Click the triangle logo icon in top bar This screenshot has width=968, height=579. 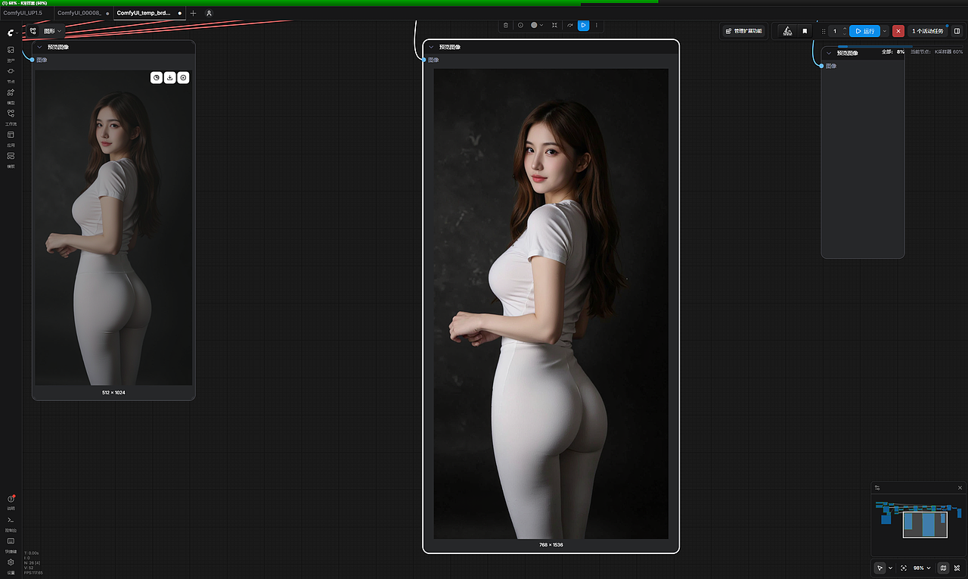click(x=787, y=31)
